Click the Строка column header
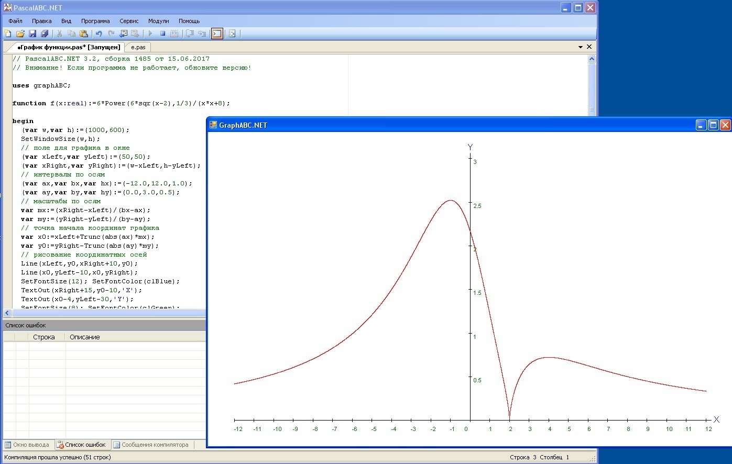Viewport: 732px width, 464px height. click(x=43, y=337)
